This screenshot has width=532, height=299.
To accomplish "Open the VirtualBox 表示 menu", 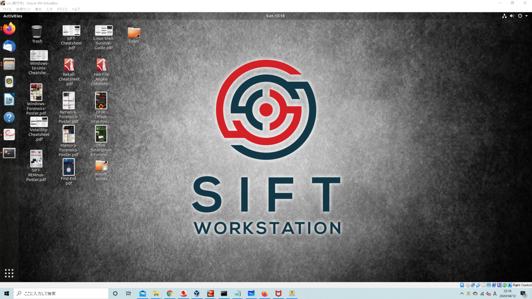I will point(38,9).
